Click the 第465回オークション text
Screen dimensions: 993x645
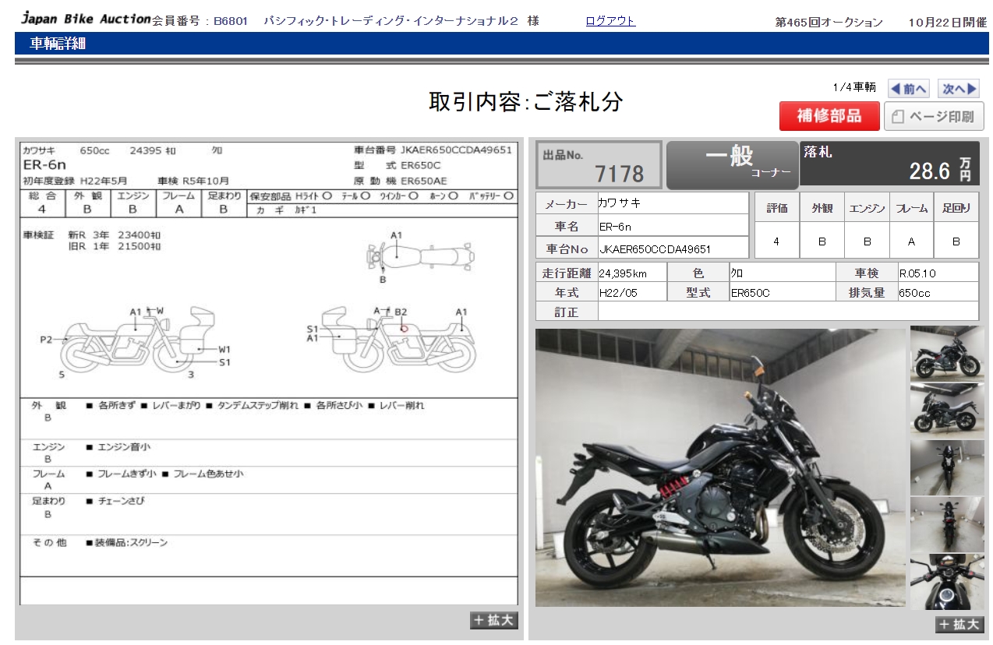[829, 23]
